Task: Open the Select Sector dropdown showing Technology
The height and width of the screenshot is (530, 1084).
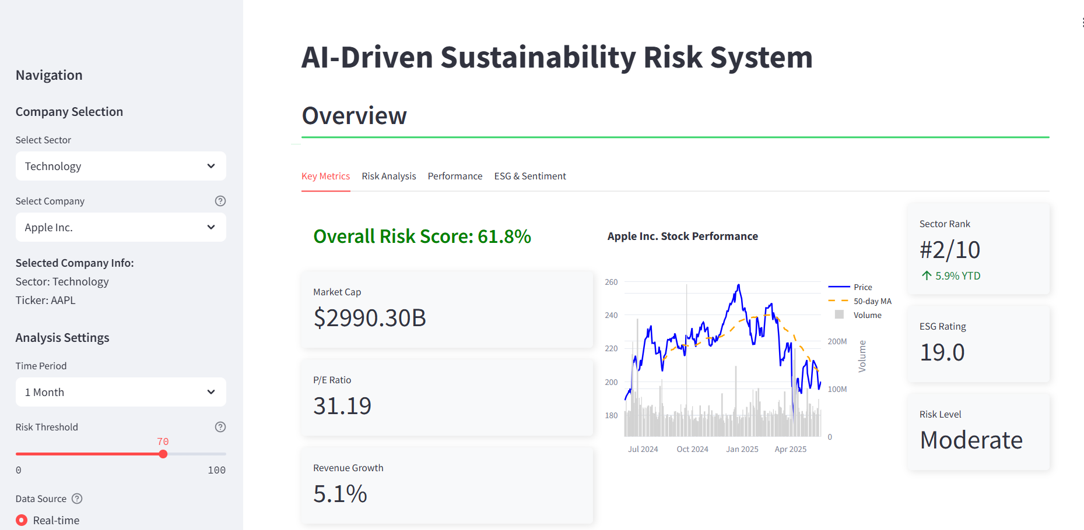Action: click(121, 166)
